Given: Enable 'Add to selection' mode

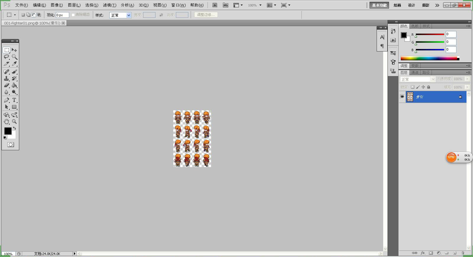Looking at the screenshot, I should pyautogui.click(x=28, y=15).
